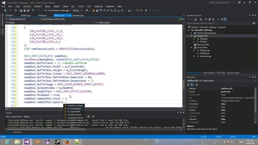258x145 pixels.
Task: Open File Explorer from the taskbar
Action: [x=17, y=142]
